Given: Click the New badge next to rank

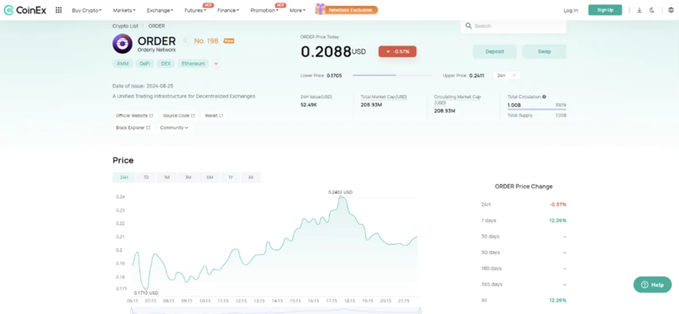Looking at the screenshot, I should [x=229, y=41].
